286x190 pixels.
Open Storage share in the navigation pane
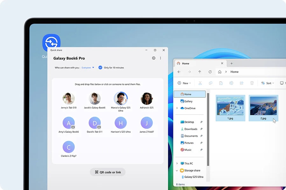[x=190, y=171]
